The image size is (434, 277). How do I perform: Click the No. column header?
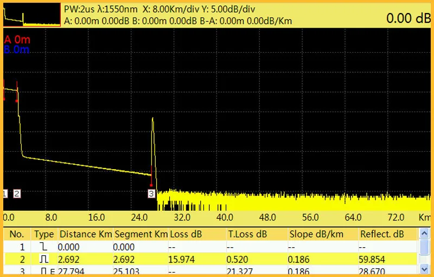coord(17,234)
